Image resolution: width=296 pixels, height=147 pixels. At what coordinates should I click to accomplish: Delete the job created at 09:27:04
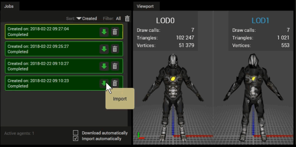[x=115, y=32]
